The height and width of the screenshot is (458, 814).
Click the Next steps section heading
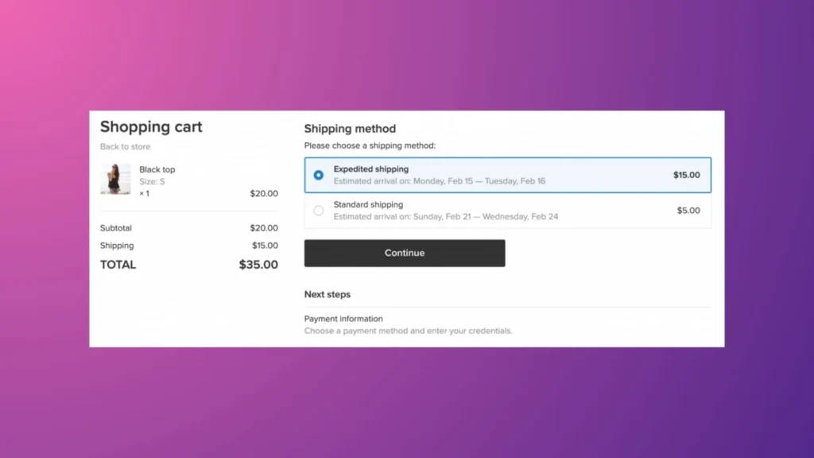(x=328, y=294)
